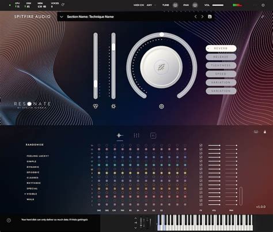Open the FX square icon tab
273x232 pixels.
[153, 136]
